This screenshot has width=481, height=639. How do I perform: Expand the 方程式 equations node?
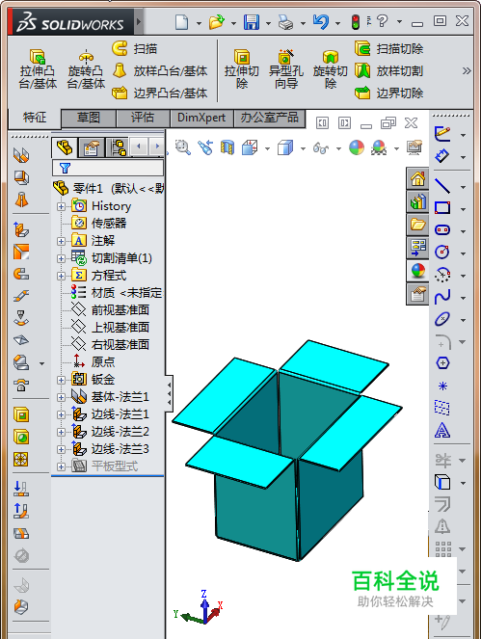[61, 276]
